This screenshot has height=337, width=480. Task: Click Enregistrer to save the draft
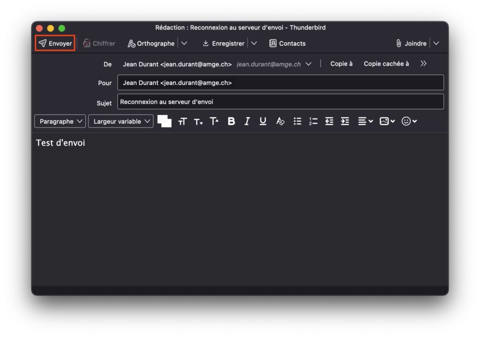pos(223,44)
